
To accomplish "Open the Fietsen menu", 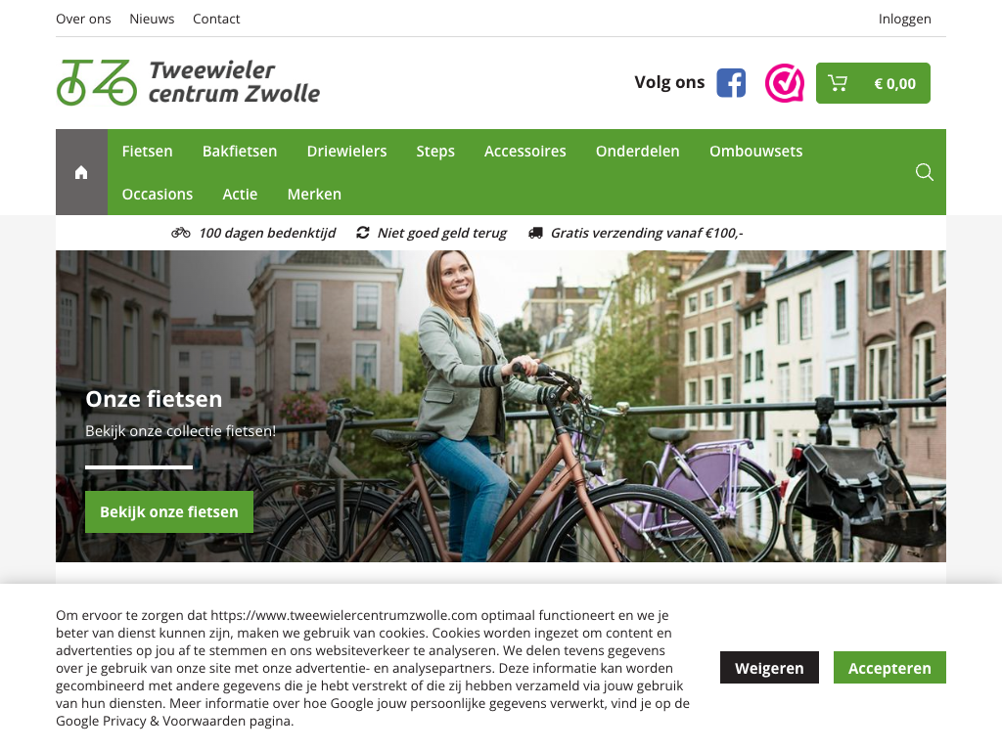I will (148, 152).
